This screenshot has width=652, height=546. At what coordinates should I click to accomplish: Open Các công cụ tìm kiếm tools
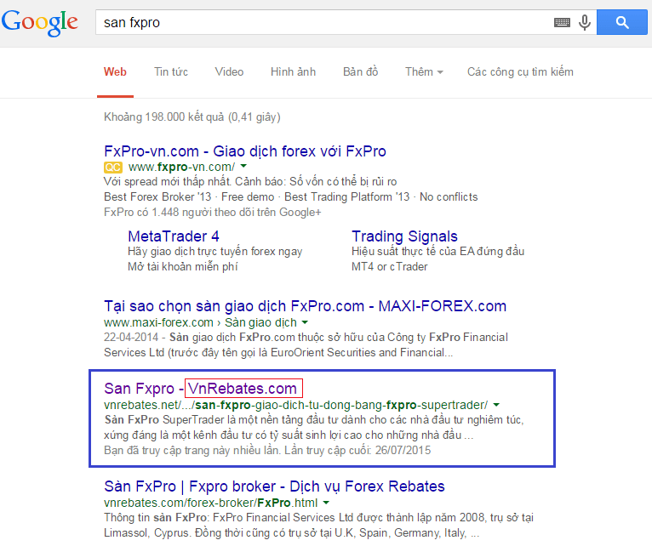coord(520,72)
